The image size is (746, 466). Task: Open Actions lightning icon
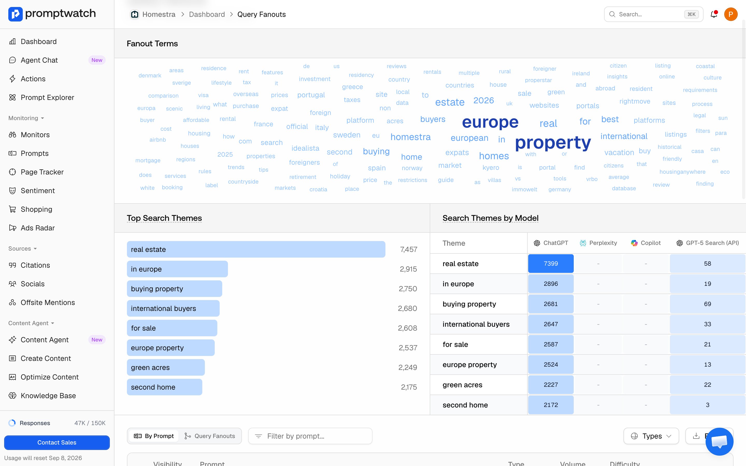[12, 79]
